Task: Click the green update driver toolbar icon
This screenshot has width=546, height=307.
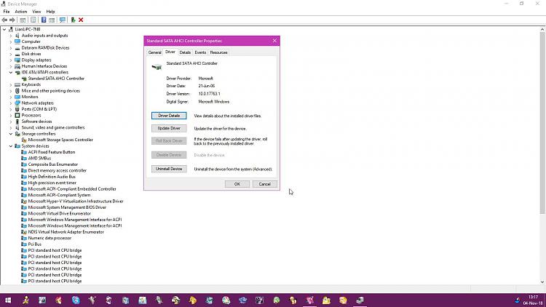Action: 73,20
